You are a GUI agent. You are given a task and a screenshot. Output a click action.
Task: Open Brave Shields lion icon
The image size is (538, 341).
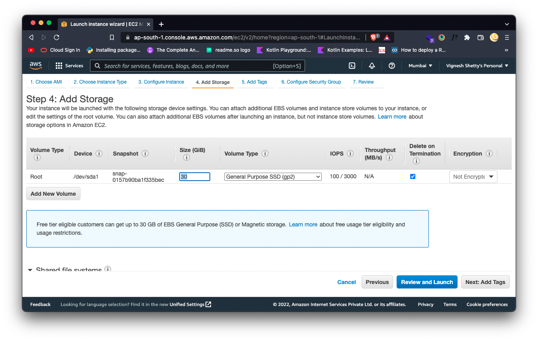[374, 37]
